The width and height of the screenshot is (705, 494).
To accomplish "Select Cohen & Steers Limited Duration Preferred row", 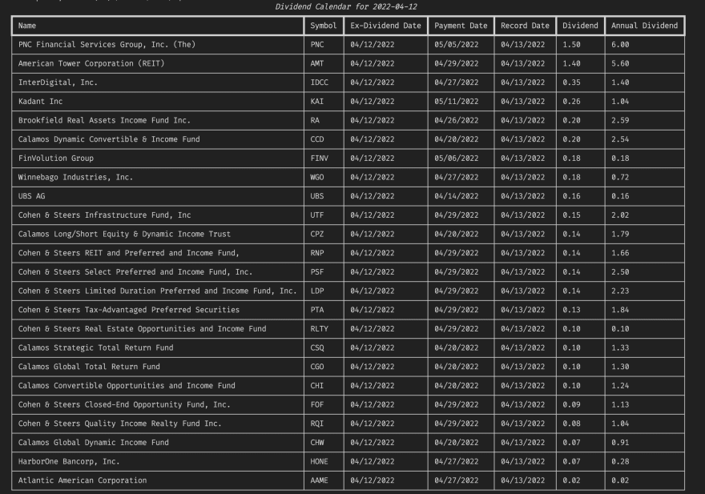I will tap(157, 291).
